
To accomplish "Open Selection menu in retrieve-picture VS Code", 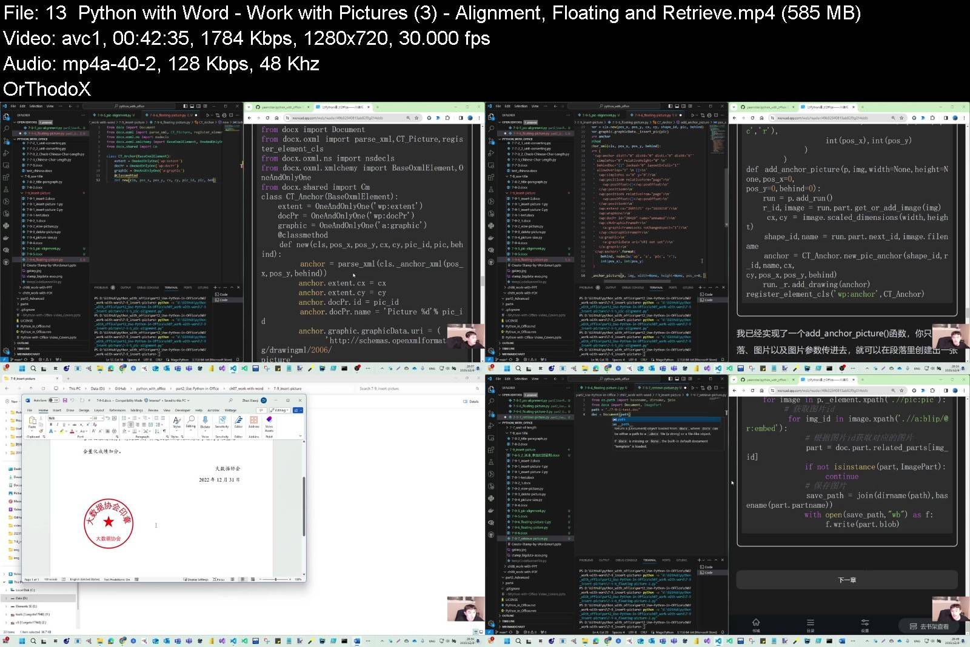I will click(521, 379).
